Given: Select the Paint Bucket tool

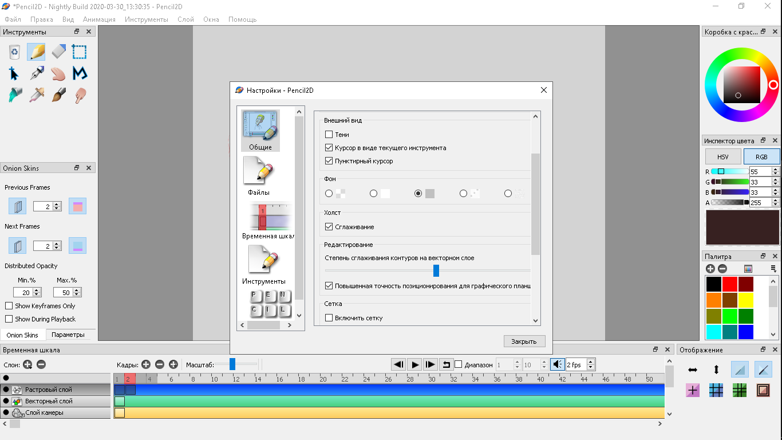Looking at the screenshot, I should (x=14, y=95).
